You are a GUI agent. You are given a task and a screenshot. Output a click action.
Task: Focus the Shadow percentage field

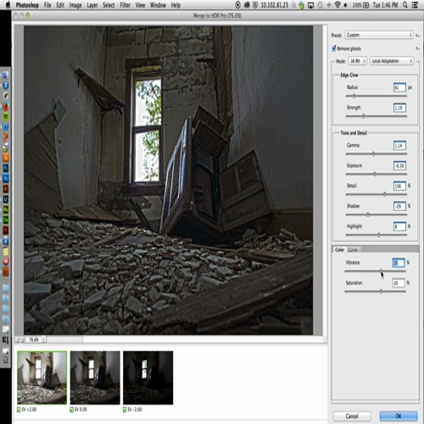pos(399,206)
